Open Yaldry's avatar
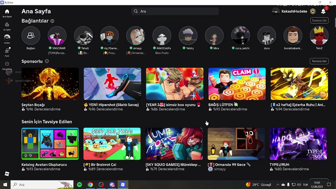This screenshot has width=336, height=189. tap(188, 35)
